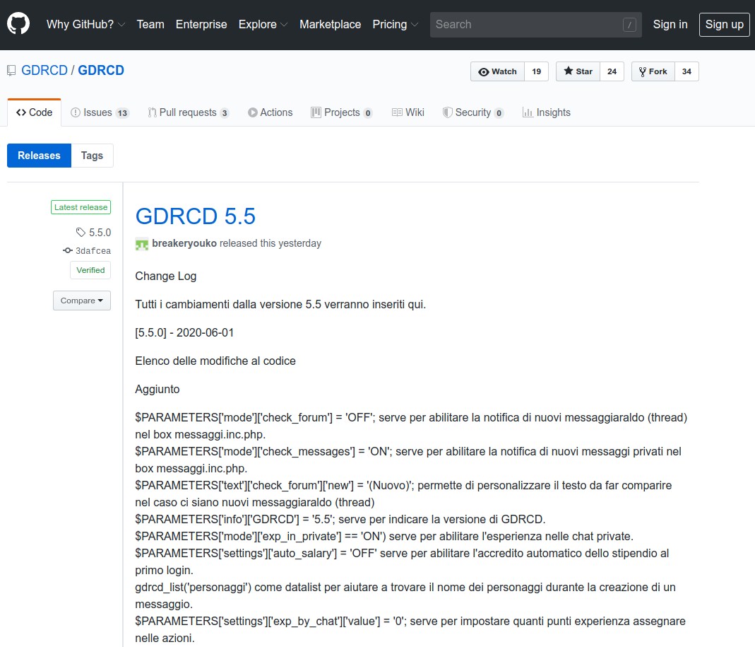Open the Actions tab
This screenshot has height=647, width=755.
270,112
